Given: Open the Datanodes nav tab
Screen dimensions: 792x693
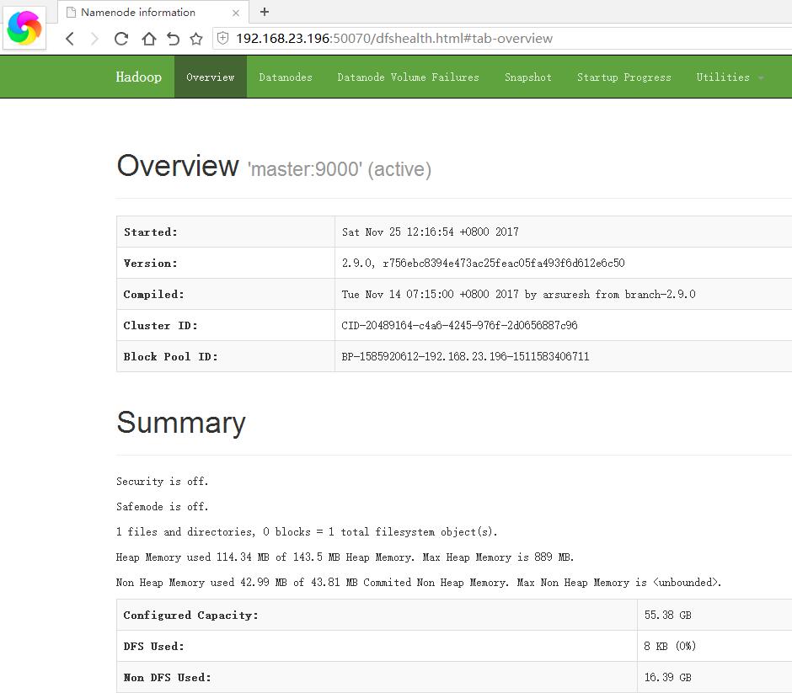Looking at the screenshot, I should [x=286, y=77].
